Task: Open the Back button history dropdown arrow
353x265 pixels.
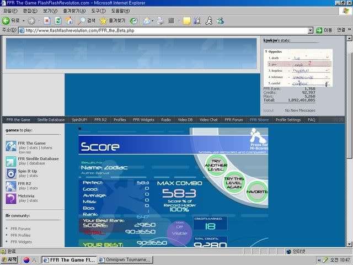Action: pos(23,20)
